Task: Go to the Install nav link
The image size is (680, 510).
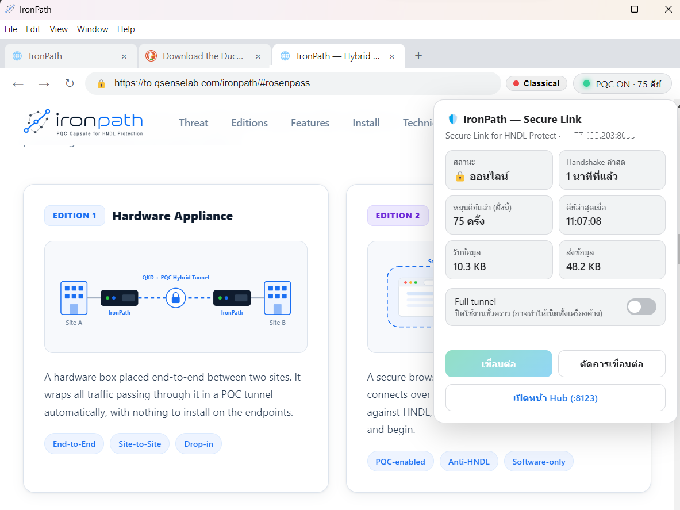Action: point(366,123)
